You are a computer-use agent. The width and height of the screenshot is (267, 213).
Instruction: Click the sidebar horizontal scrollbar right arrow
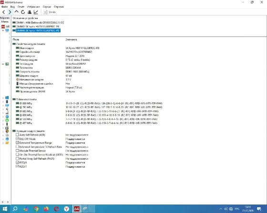8,202
